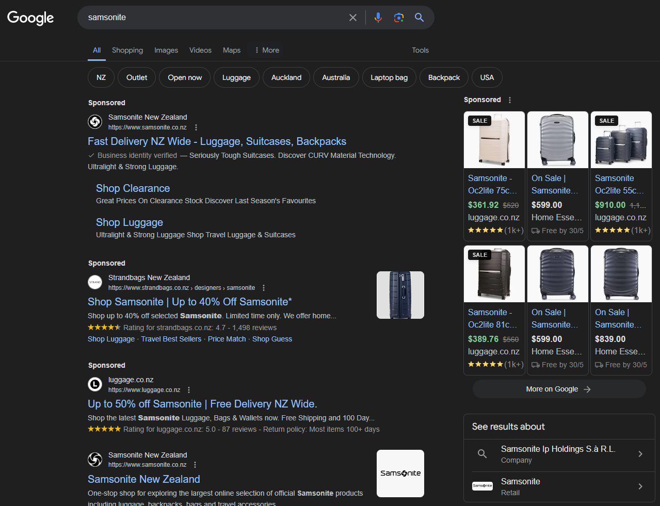Open three-dot menu beside samsonite.co.nz sponsored URL

point(196,127)
